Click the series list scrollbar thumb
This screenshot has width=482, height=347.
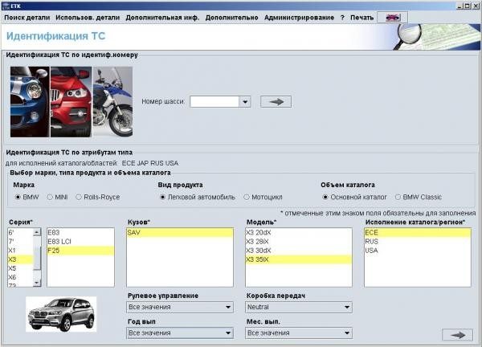(x=37, y=258)
